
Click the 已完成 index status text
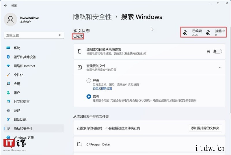pyautogui.click(x=78, y=36)
